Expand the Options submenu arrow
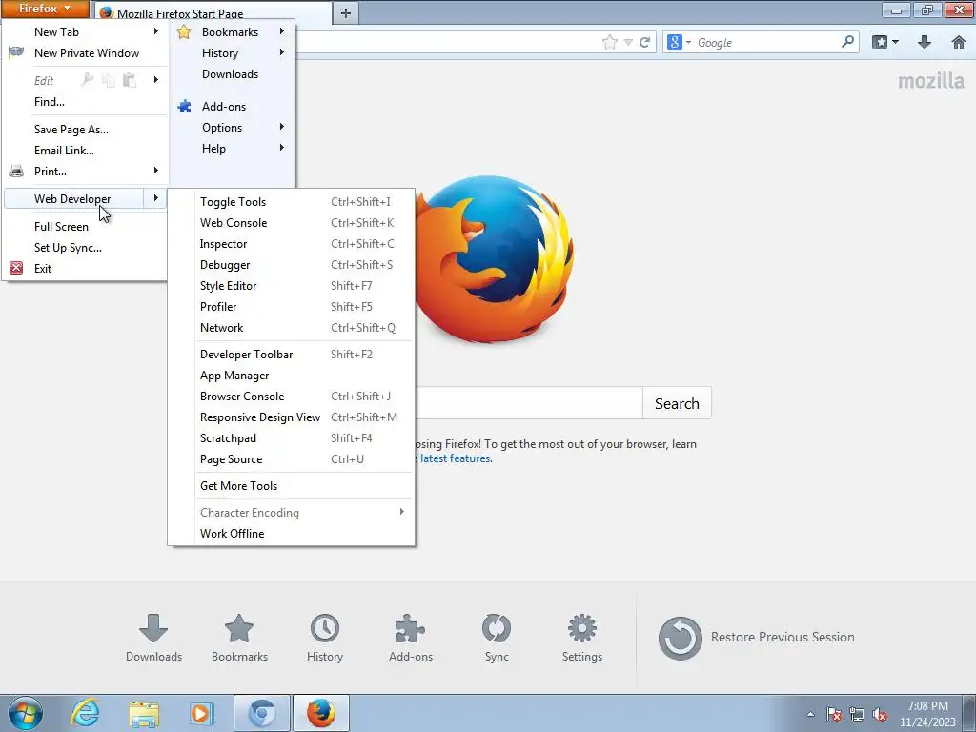Image resolution: width=976 pixels, height=732 pixels. pyautogui.click(x=282, y=127)
